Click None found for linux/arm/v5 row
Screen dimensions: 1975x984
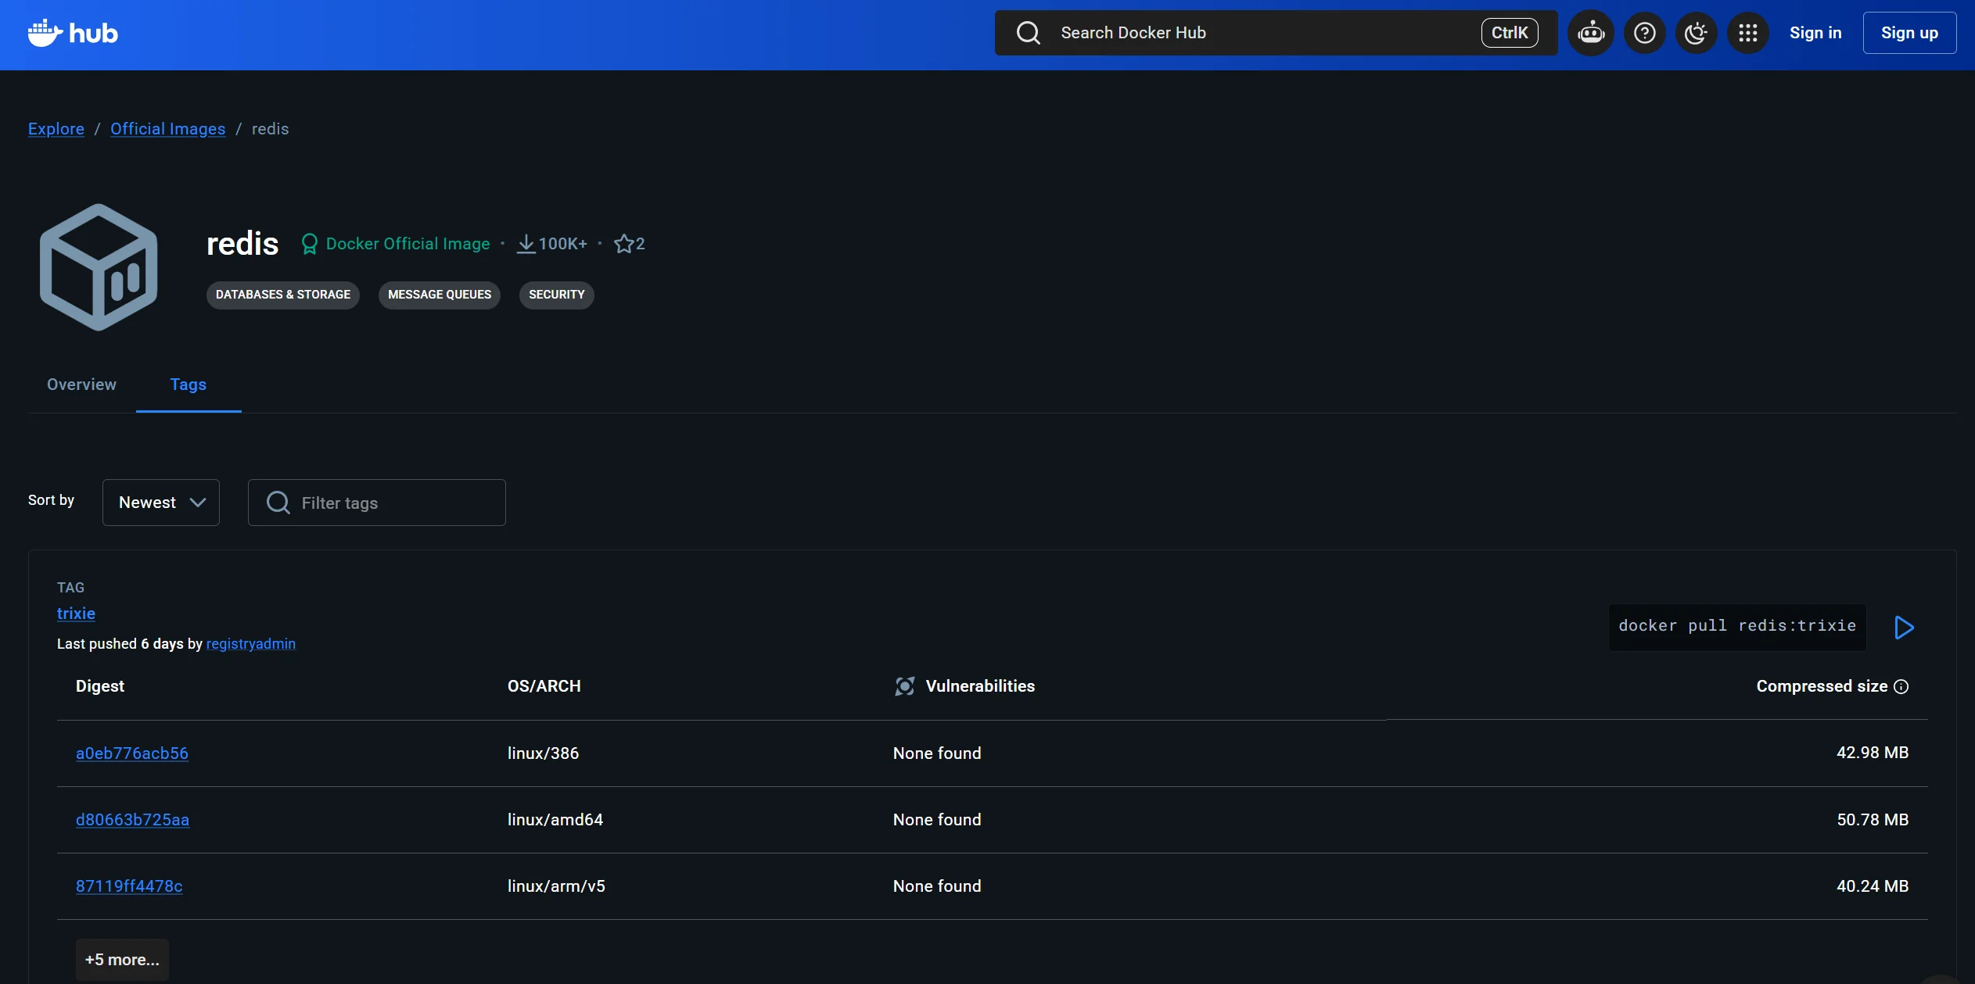(937, 886)
